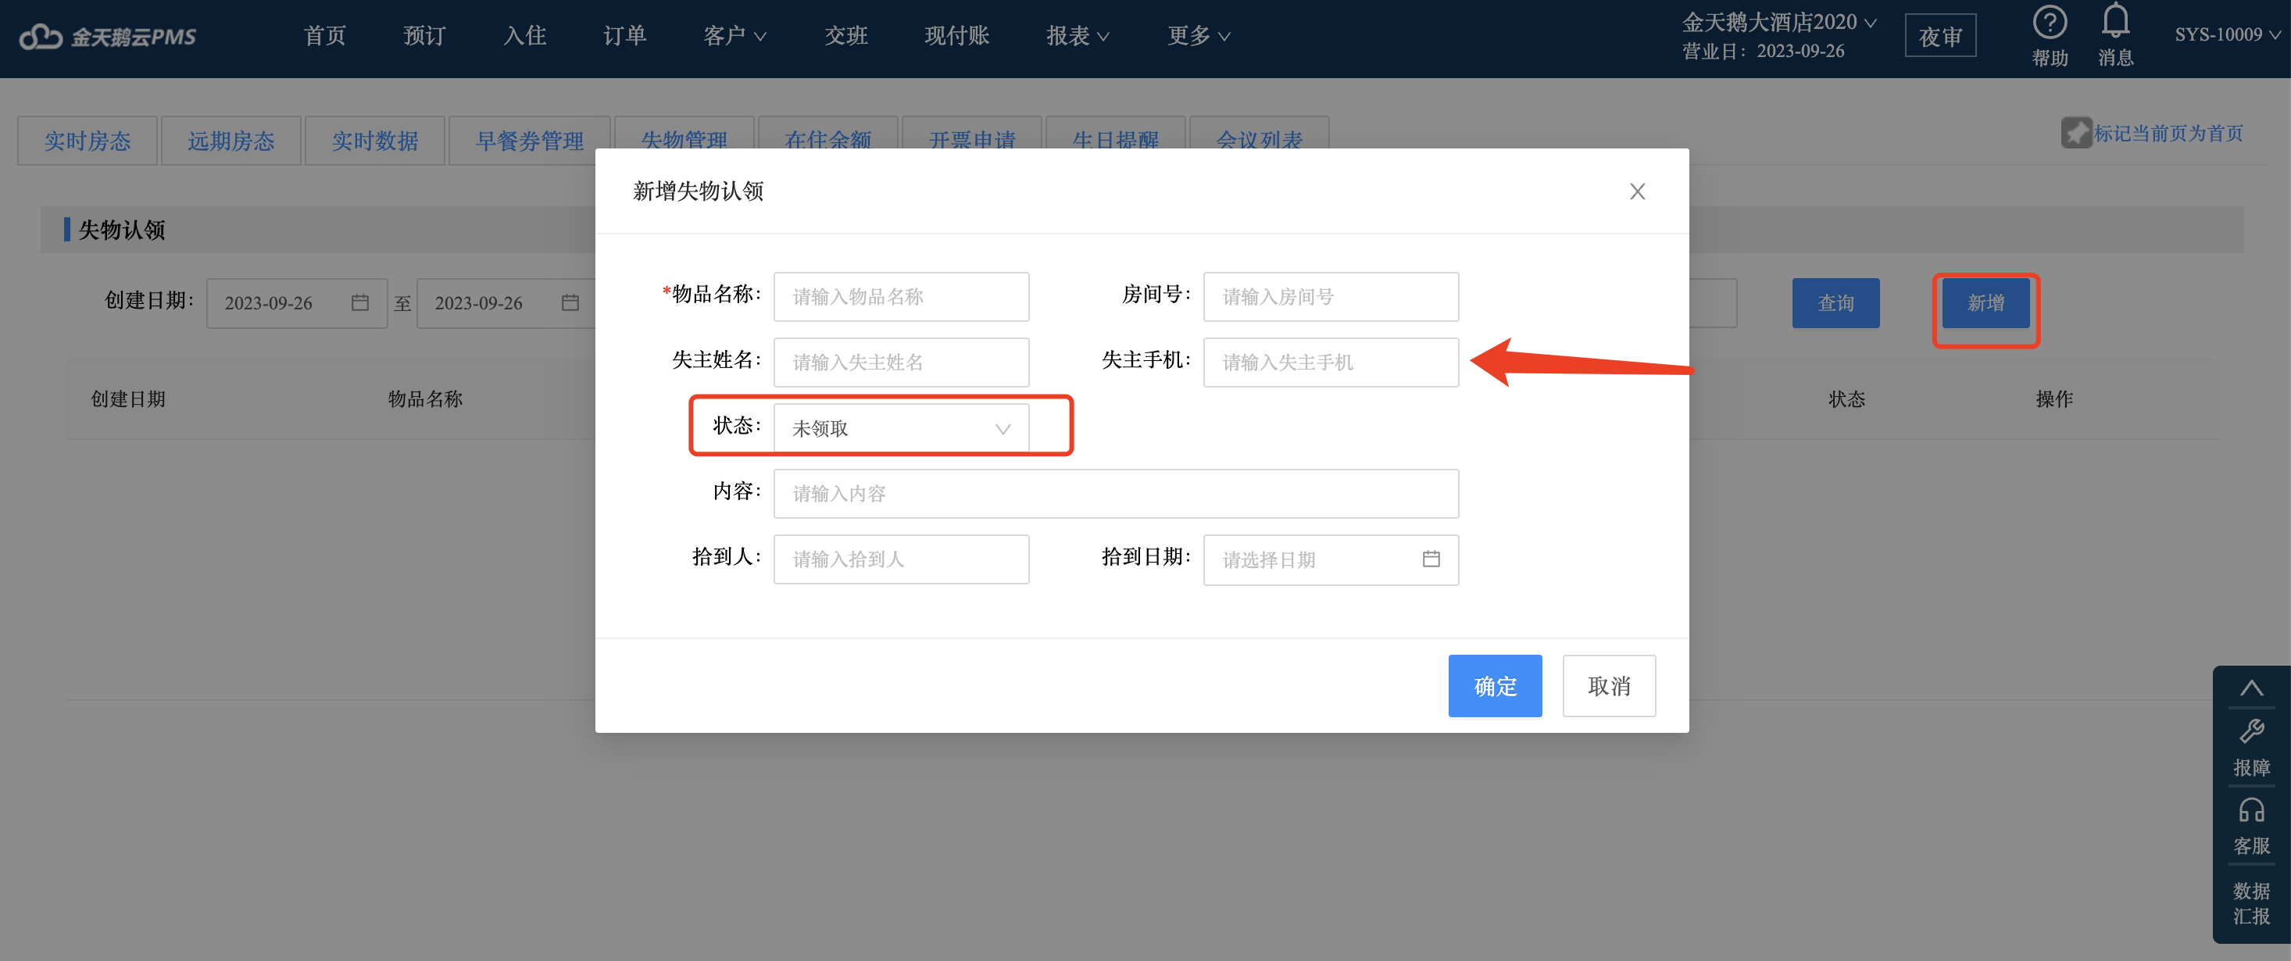Open 入住 in top navigation

click(x=525, y=37)
